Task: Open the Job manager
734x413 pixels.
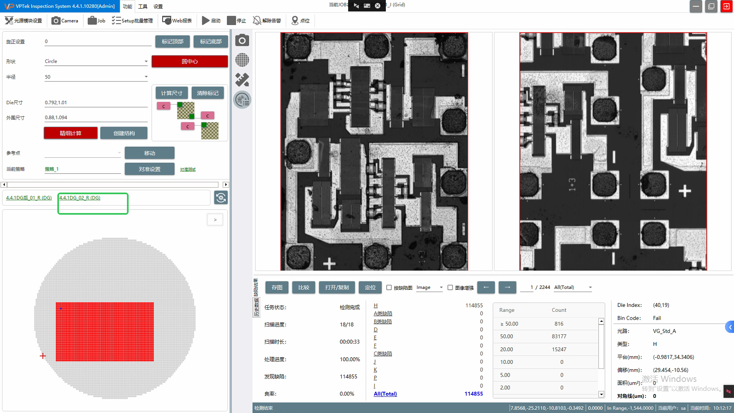Action: 97,20
